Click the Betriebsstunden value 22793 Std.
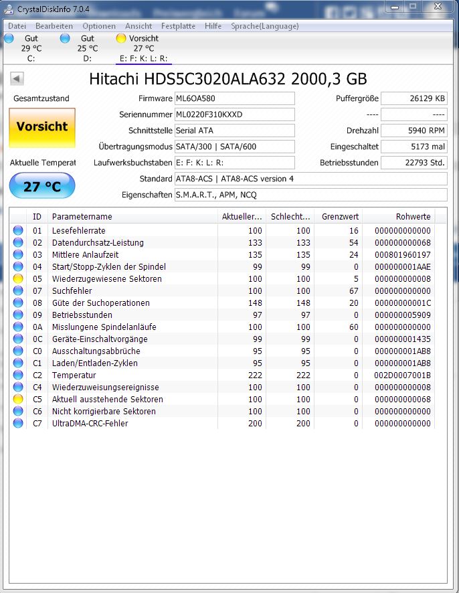Screen dimensions: 459x593 (x=414, y=163)
